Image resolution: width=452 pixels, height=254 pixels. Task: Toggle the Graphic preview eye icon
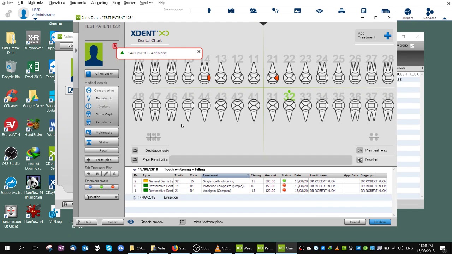point(131,222)
